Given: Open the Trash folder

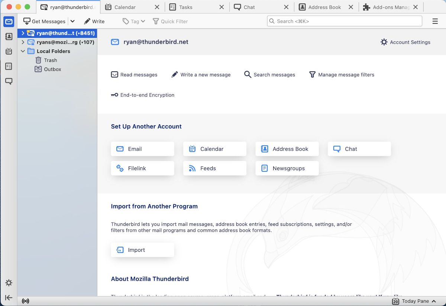Looking at the screenshot, I should pyautogui.click(x=57, y=60).
